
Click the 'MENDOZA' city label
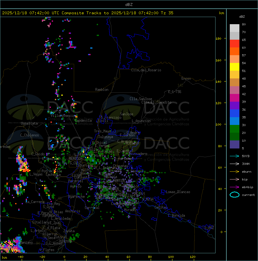75,158
